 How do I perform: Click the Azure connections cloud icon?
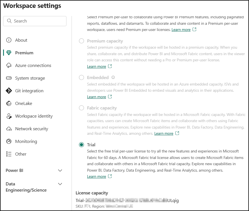click(x=9, y=65)
